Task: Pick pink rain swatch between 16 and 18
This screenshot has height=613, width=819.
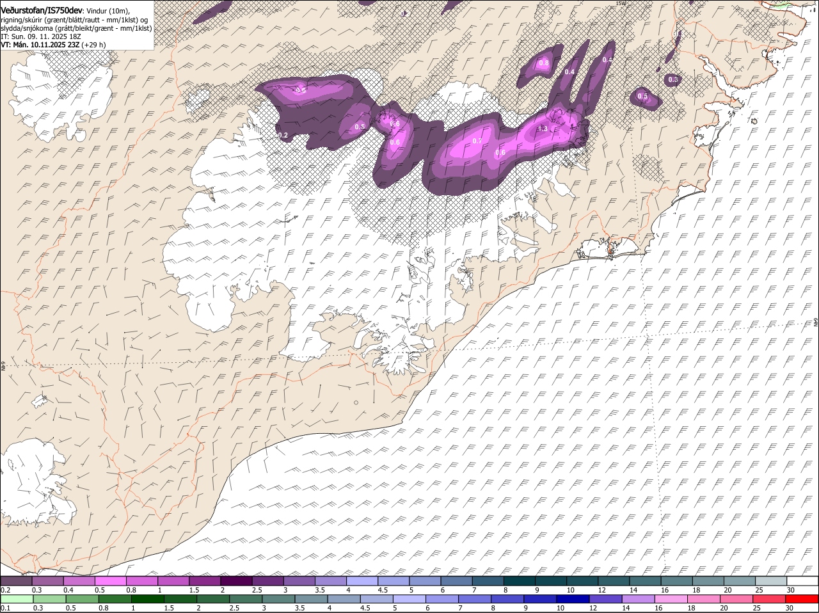Action: [671, 599]
